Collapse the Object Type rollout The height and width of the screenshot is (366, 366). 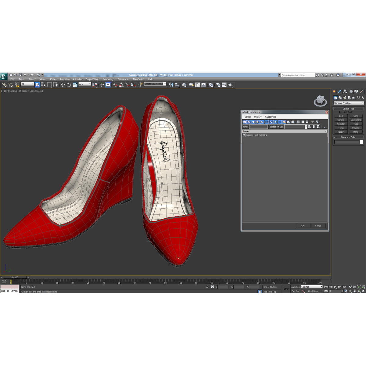[x=348, y=109]
